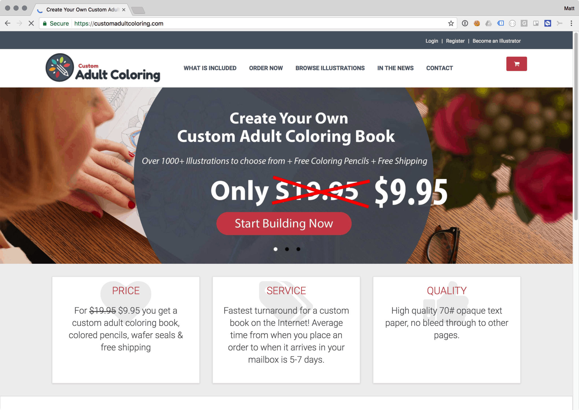The image size is (579, 410).
Task: Stop loading the page with the X icon
Action: 31,23
